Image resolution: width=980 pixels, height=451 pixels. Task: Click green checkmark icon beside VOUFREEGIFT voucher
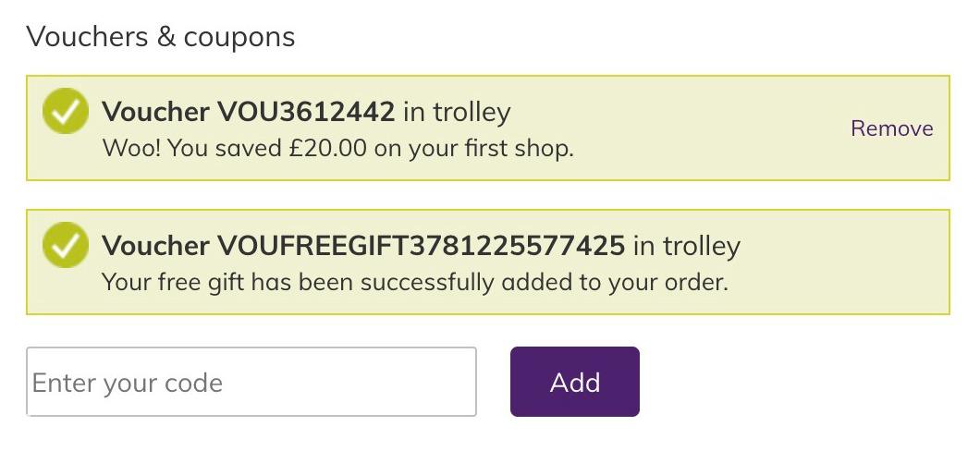66,245
